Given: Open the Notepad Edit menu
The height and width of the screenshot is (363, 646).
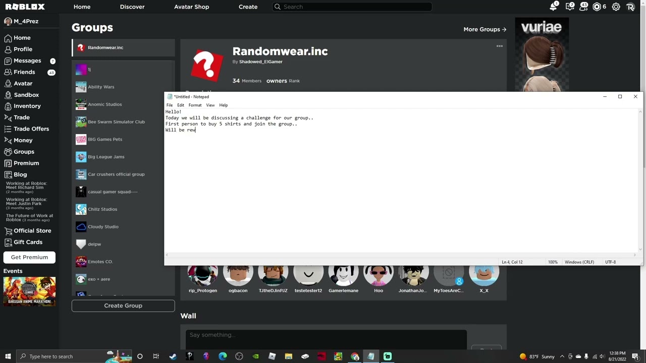Looking at the screenshot, I should point(181,105).
